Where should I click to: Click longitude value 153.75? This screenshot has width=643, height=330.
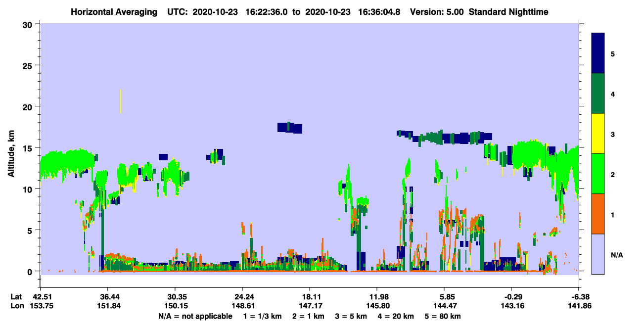[x=41, y=306]
